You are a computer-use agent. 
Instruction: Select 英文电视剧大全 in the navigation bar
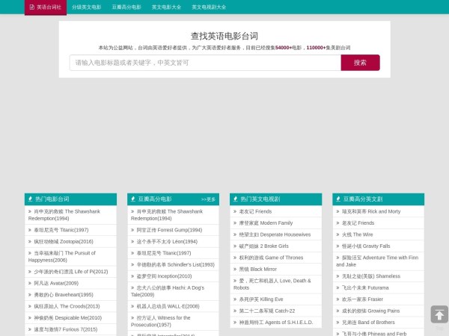(x=209, y=7)
